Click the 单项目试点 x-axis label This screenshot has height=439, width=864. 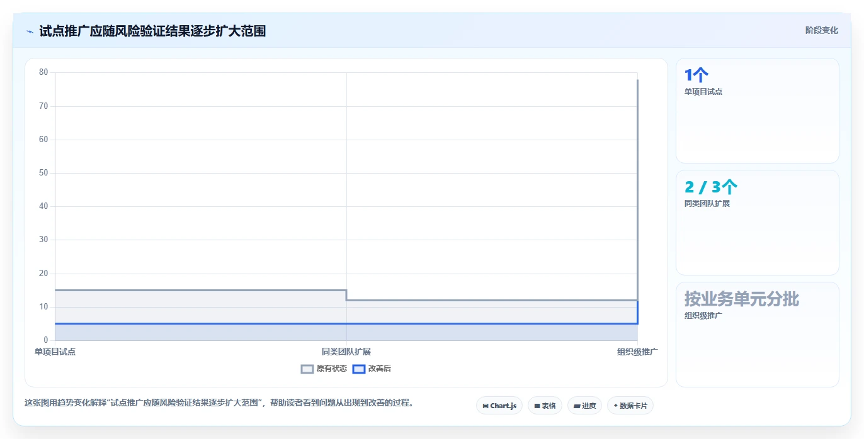[55, 352]
